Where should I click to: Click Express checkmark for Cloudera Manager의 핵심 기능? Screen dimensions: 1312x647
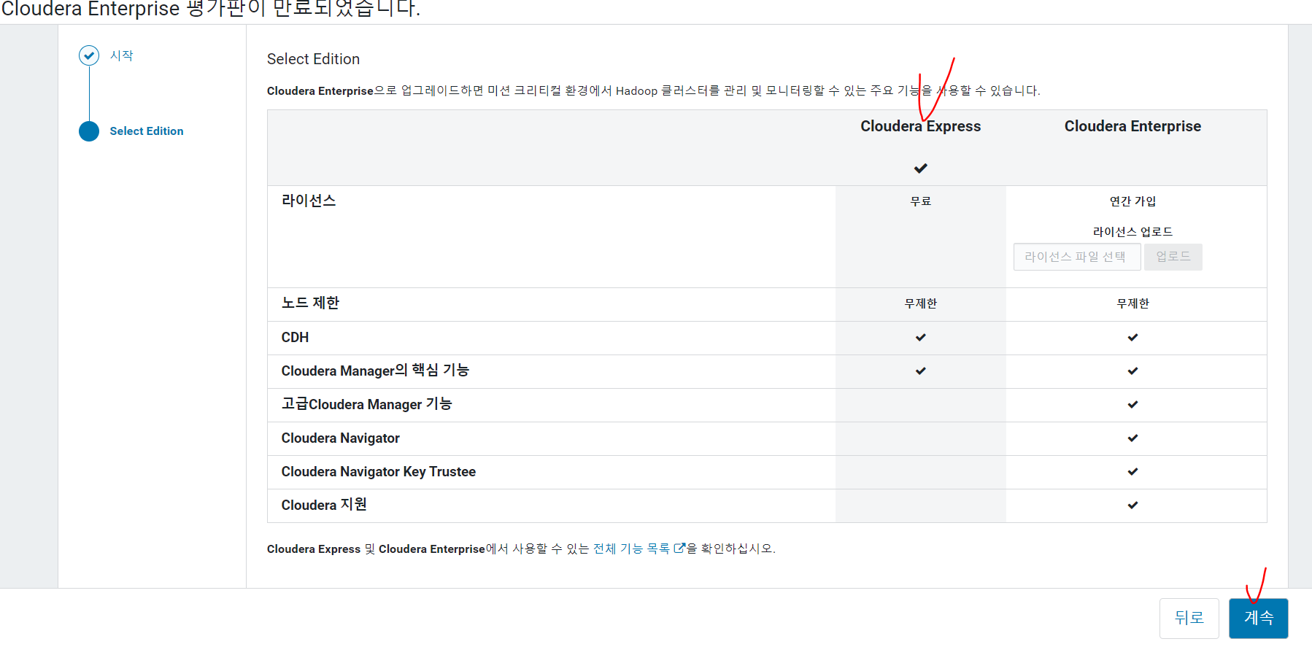(920, 371)
